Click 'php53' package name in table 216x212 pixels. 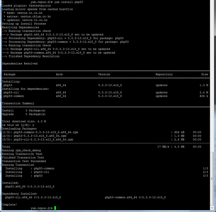click(x=8, y=85)
